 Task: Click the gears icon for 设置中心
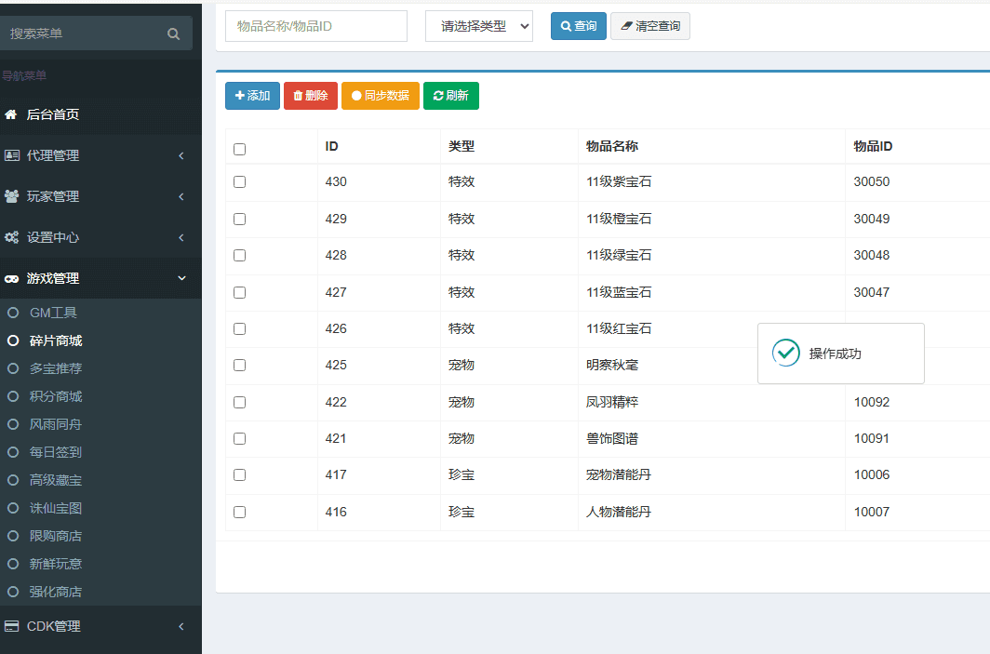[x=11, y=237]
